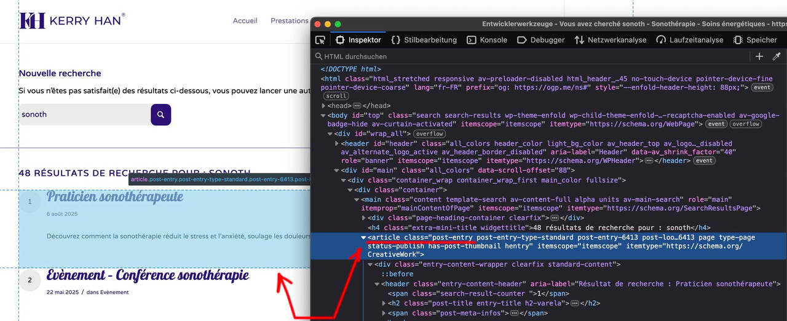This screenshot has height=321, width=787.
Task: Click the date 22 mai 2025
Action: tap(63, 292)
